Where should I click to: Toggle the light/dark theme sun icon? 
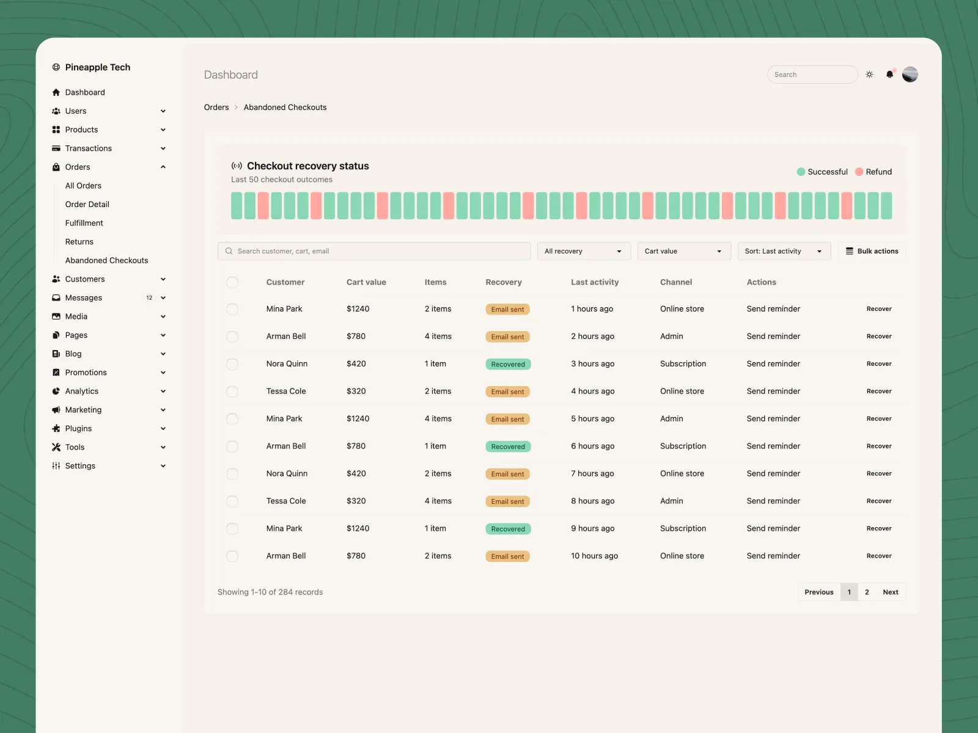point(869,75)
